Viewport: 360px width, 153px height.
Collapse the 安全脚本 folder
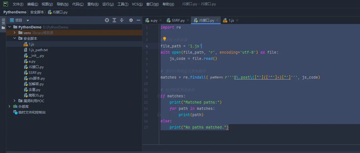[x=14, y=38]
